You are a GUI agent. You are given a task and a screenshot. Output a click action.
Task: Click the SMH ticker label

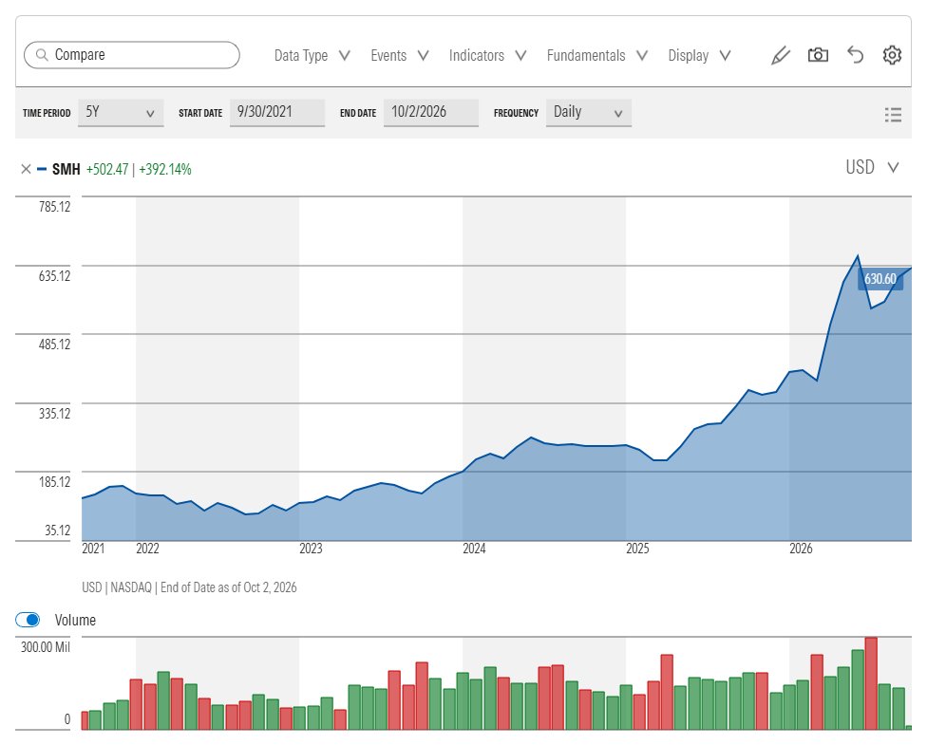pyautogui.click(x=66, y=170)
